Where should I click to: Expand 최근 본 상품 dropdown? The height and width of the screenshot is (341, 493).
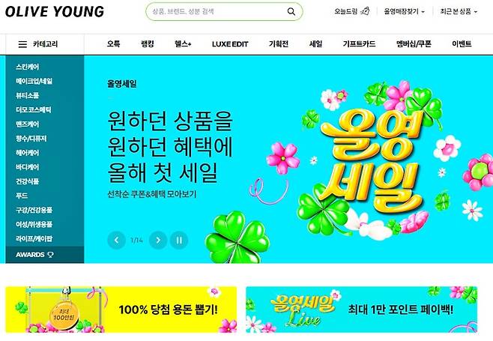459,12
